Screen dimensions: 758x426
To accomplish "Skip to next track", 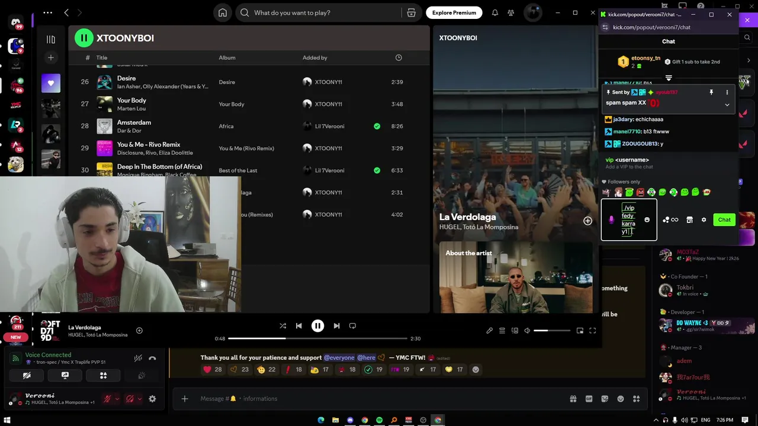I will click(x=336, y=326).
